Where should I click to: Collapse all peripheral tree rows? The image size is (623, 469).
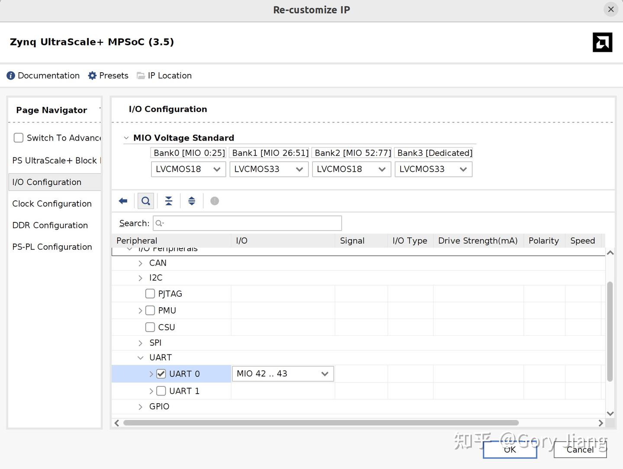(168, 201)
